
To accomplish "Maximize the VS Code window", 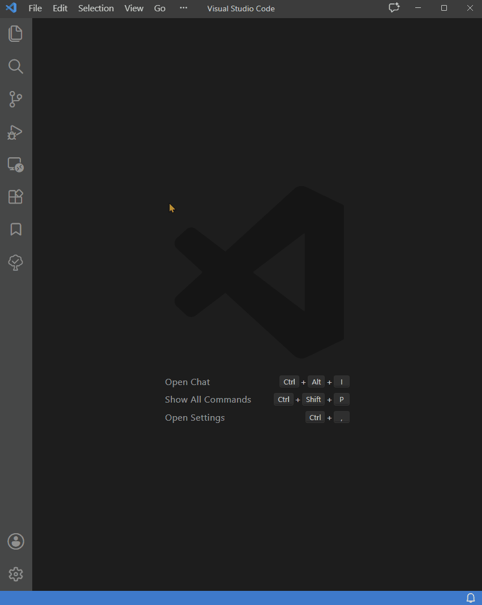I will [x=444, y=8].
